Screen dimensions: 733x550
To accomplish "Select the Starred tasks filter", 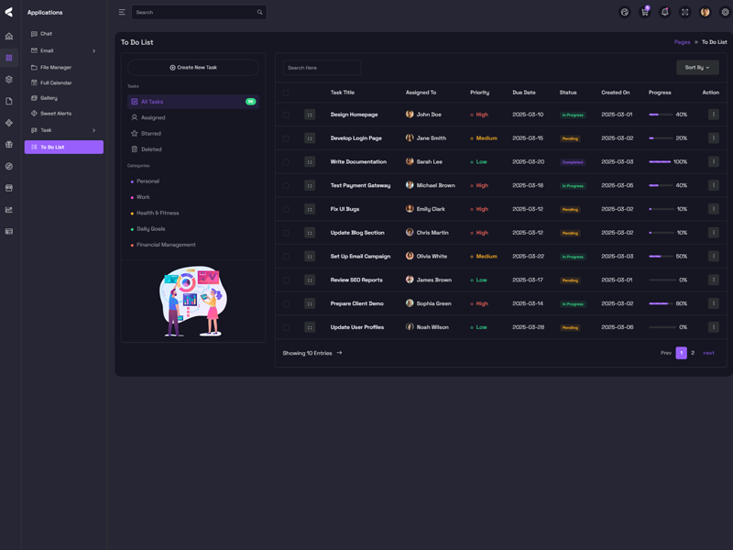I will [150, 134].
